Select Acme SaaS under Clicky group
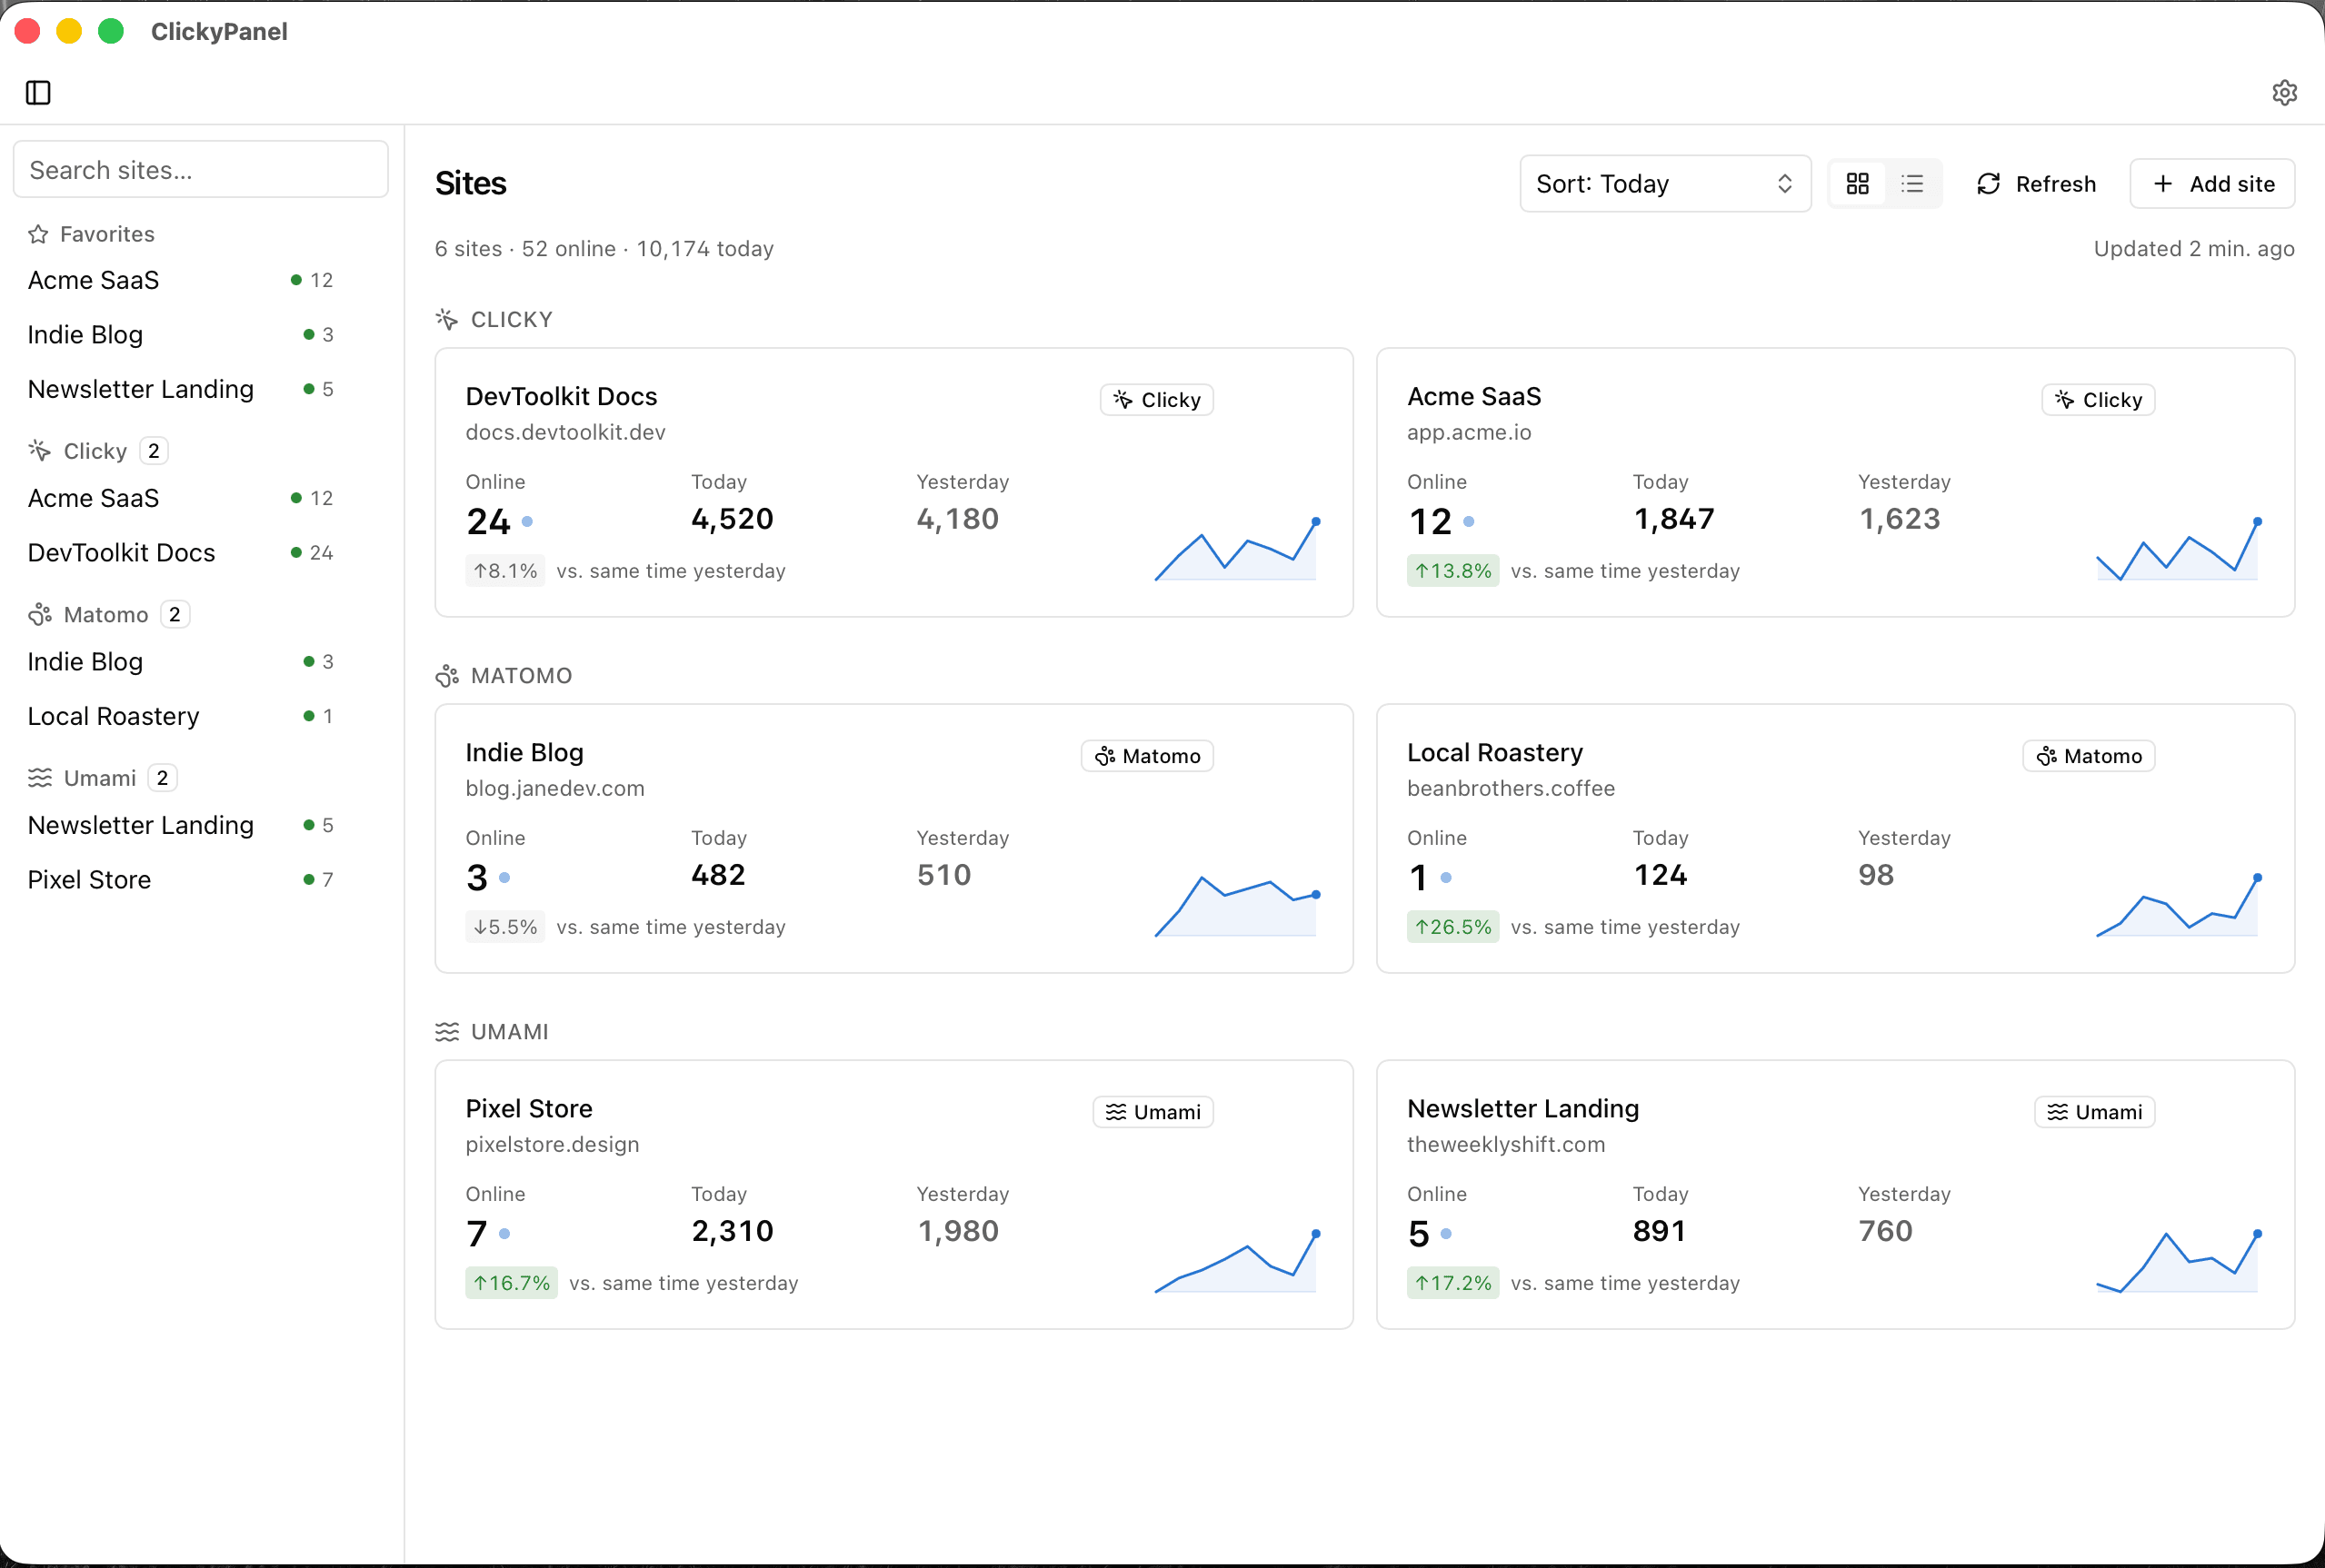Viewport: 2325px width, 1568px height. pos(180,498)
